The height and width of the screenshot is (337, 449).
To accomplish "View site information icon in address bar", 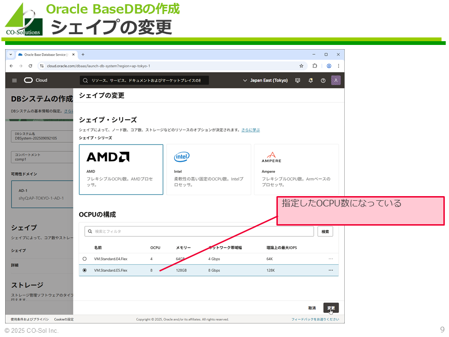I will coord(42,66).
